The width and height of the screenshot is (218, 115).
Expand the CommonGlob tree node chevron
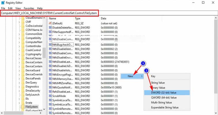[19, 34]
